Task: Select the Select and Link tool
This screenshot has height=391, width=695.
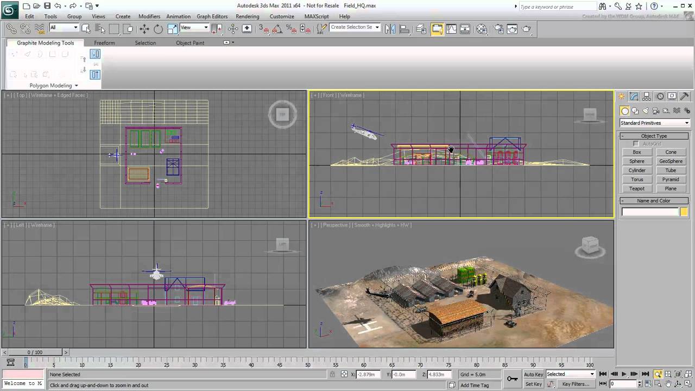Action: point(11,29)
